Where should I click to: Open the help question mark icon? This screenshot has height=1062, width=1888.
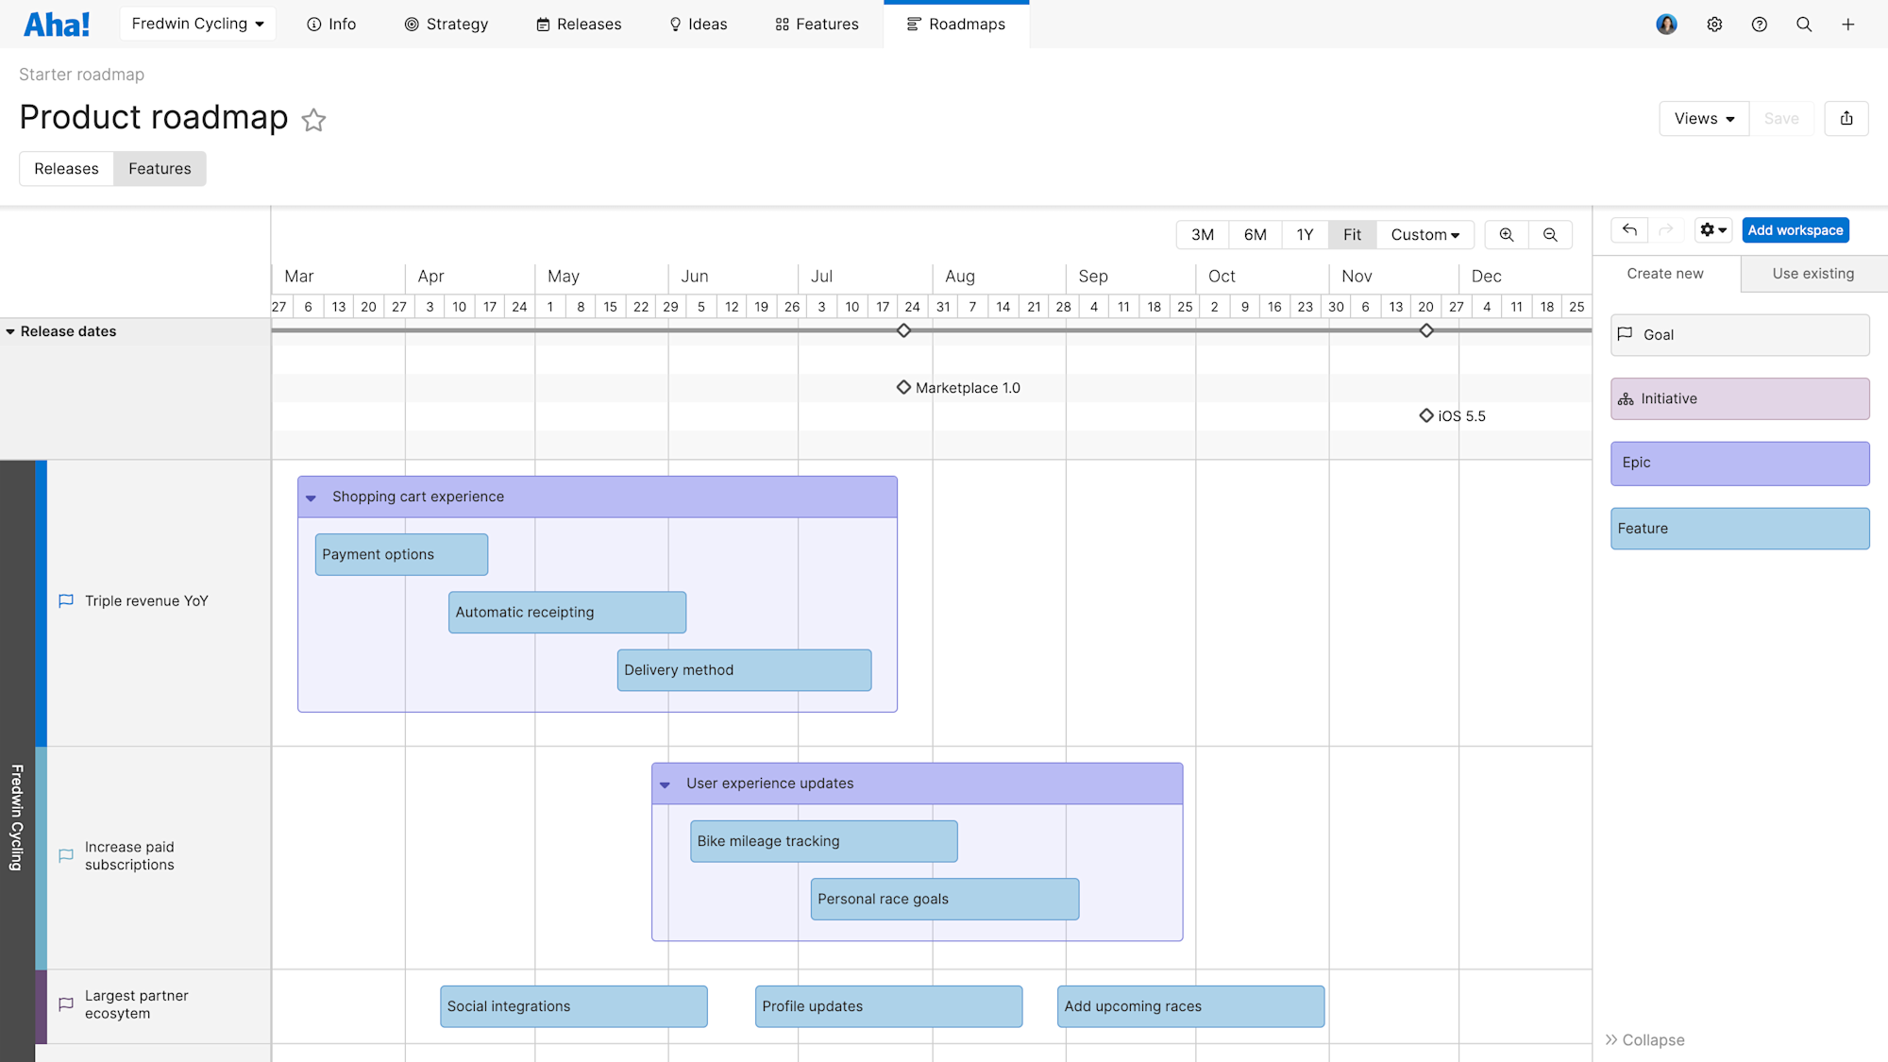[x=1759, y=24]
